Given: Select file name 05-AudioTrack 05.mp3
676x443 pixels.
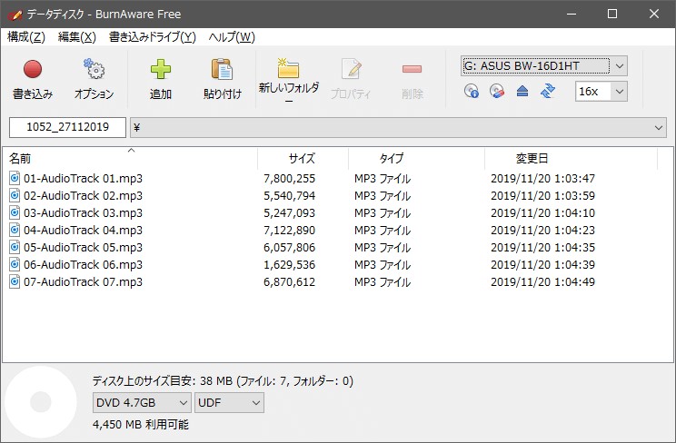Looking at the screenshot, I should pyautogui.click(x=83, y=247).
